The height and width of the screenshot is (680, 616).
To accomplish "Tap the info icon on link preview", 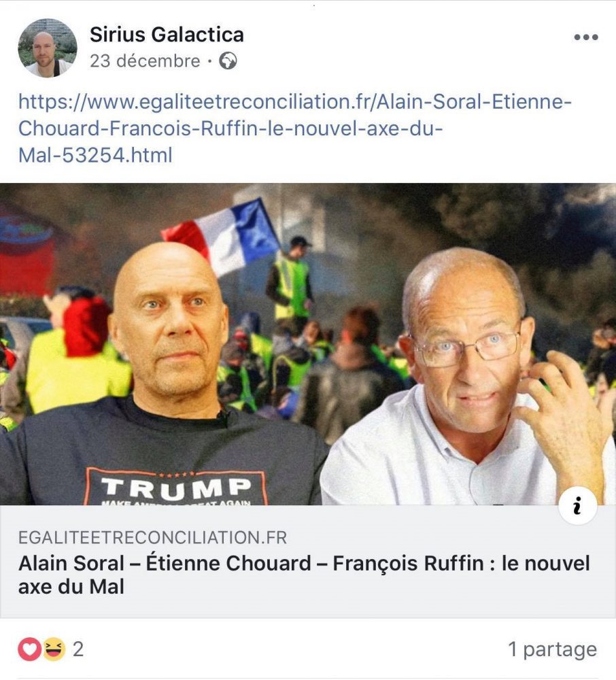I will tap(577, 506).
